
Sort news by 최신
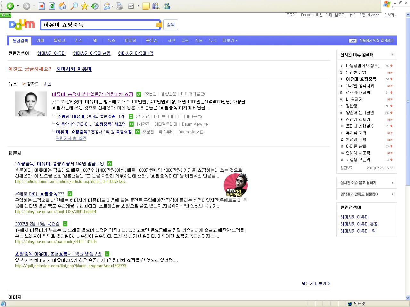tap(48, 84)
